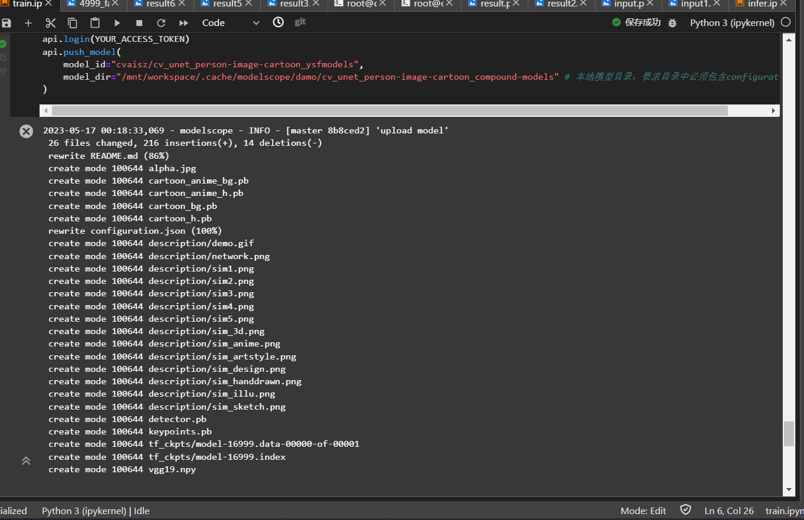Click Ln 6, Col 26 status item

pyautogui.click(x=729, y=511)
